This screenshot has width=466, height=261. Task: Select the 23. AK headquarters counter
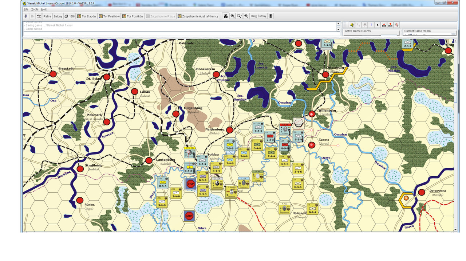217,184
